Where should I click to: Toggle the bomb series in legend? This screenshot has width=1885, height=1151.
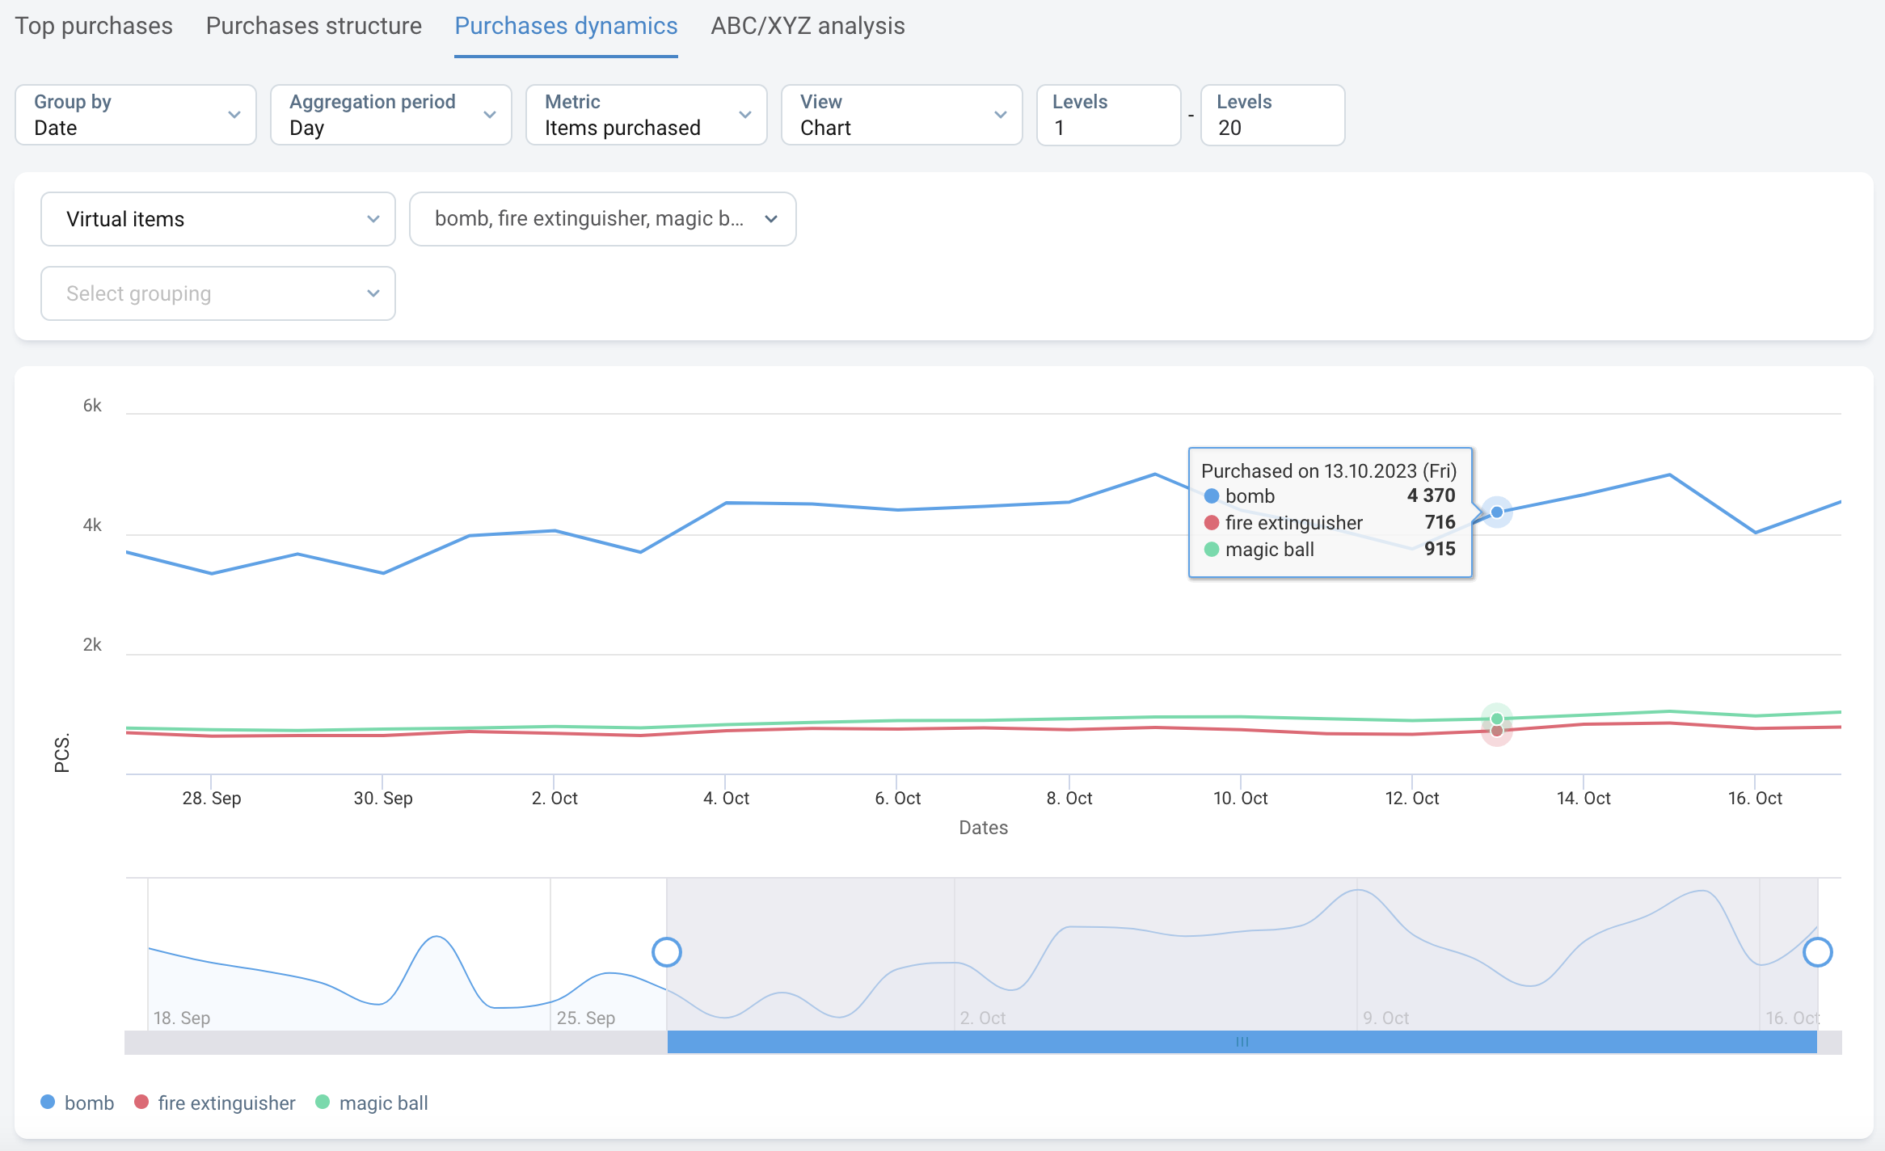78,1103
